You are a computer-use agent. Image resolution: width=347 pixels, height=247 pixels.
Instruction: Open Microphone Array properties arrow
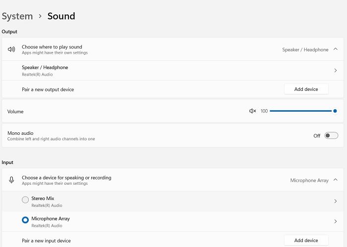pos(335,221)
